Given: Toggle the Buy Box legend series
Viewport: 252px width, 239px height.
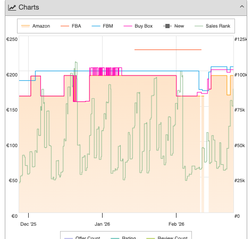Looking at the screenshot, I should coord(138,26).
